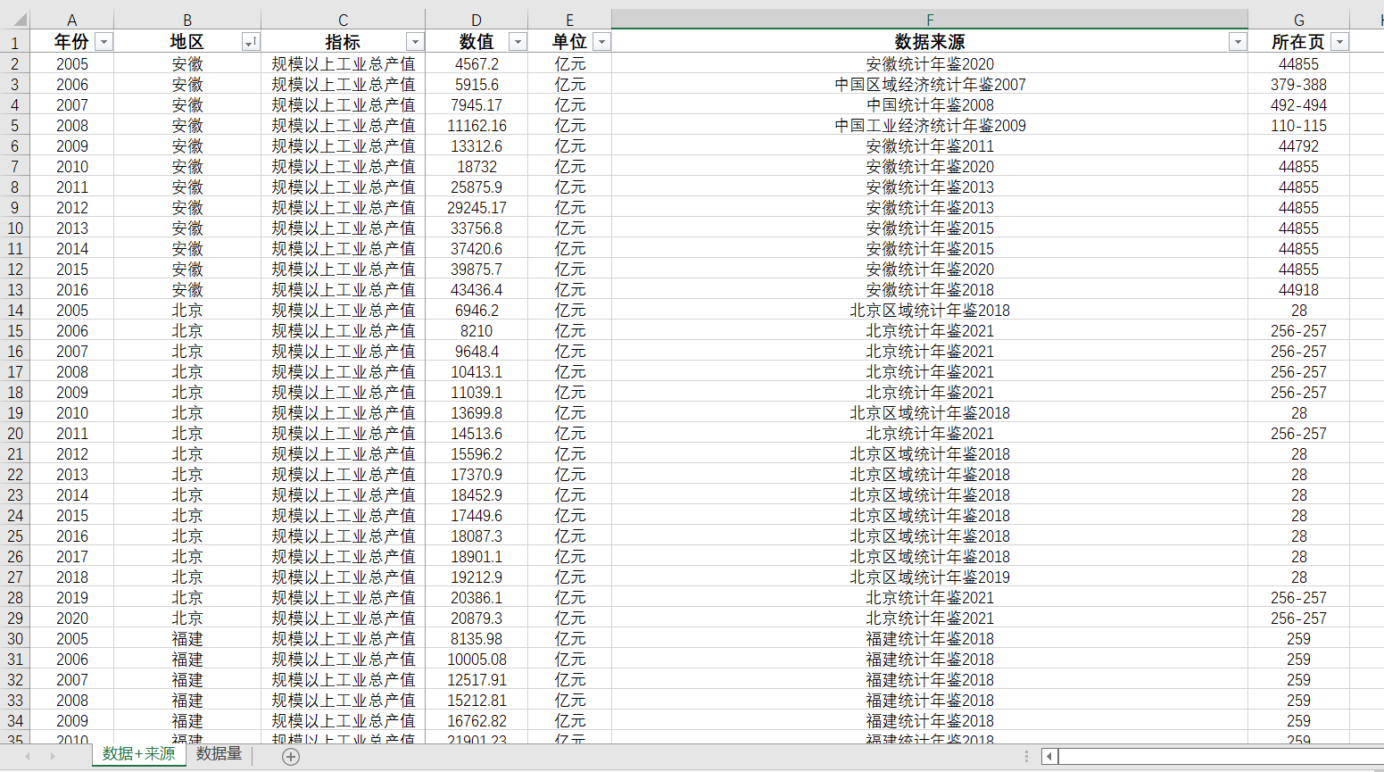The width and height of the screenshot is (1384, 772).
Task: Click cell 北京区域统计年鉴2019
Action: click(x=930, y=577)
